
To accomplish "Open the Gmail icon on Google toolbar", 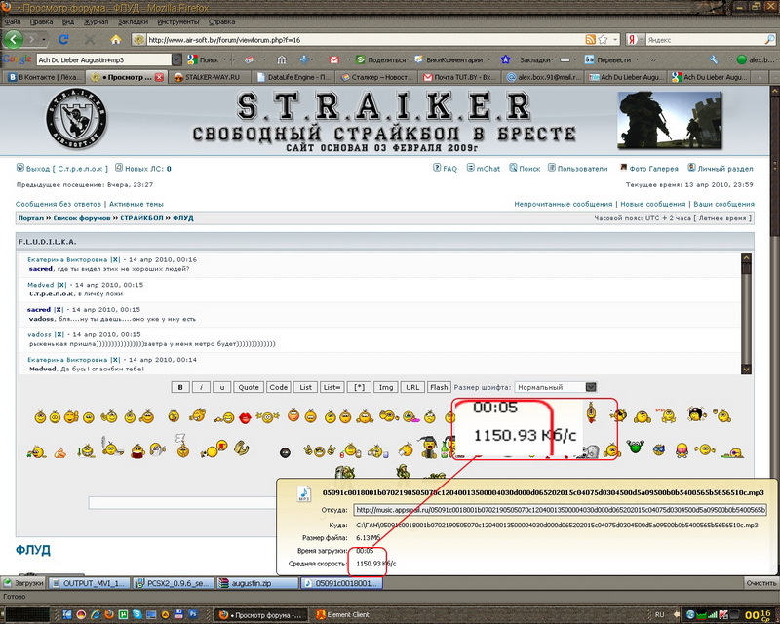I will point(334,59).
